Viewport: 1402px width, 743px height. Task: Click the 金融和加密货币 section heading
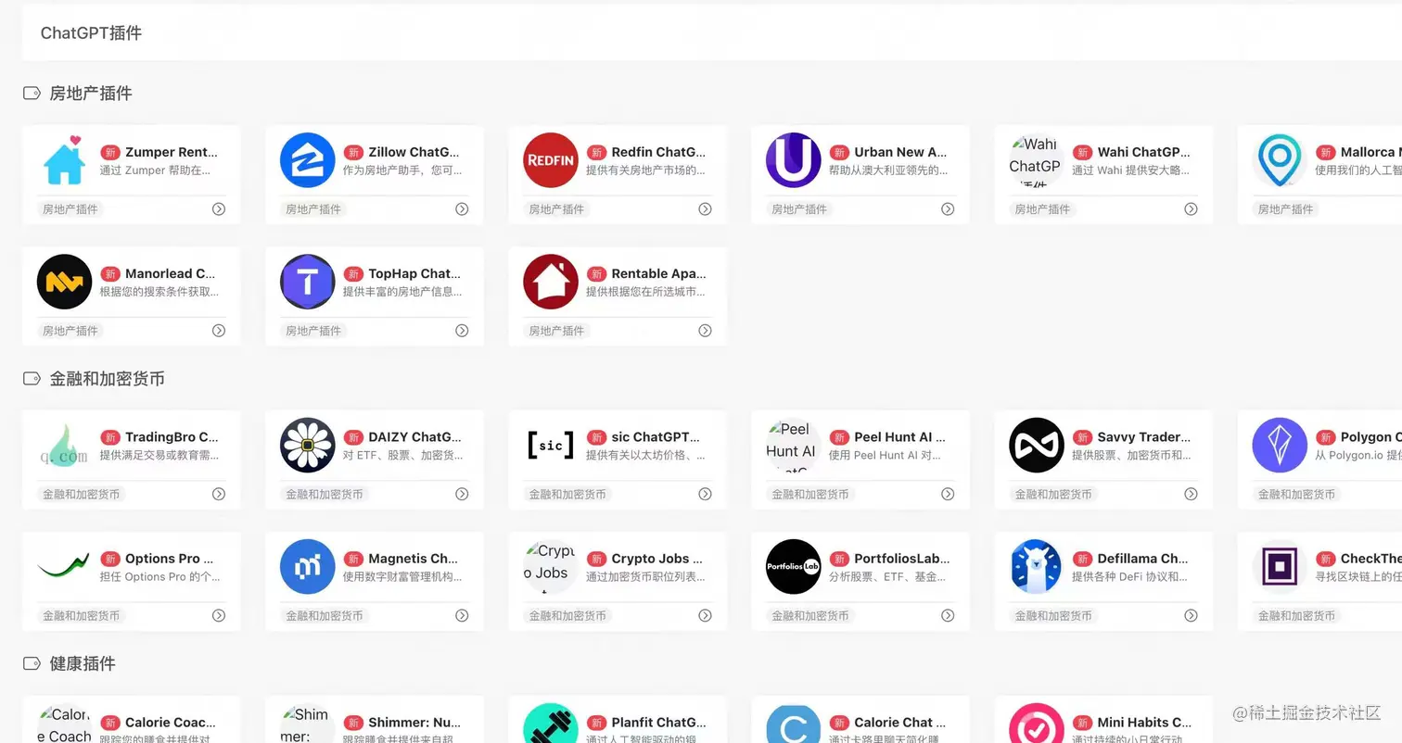[x=108, y=378]
